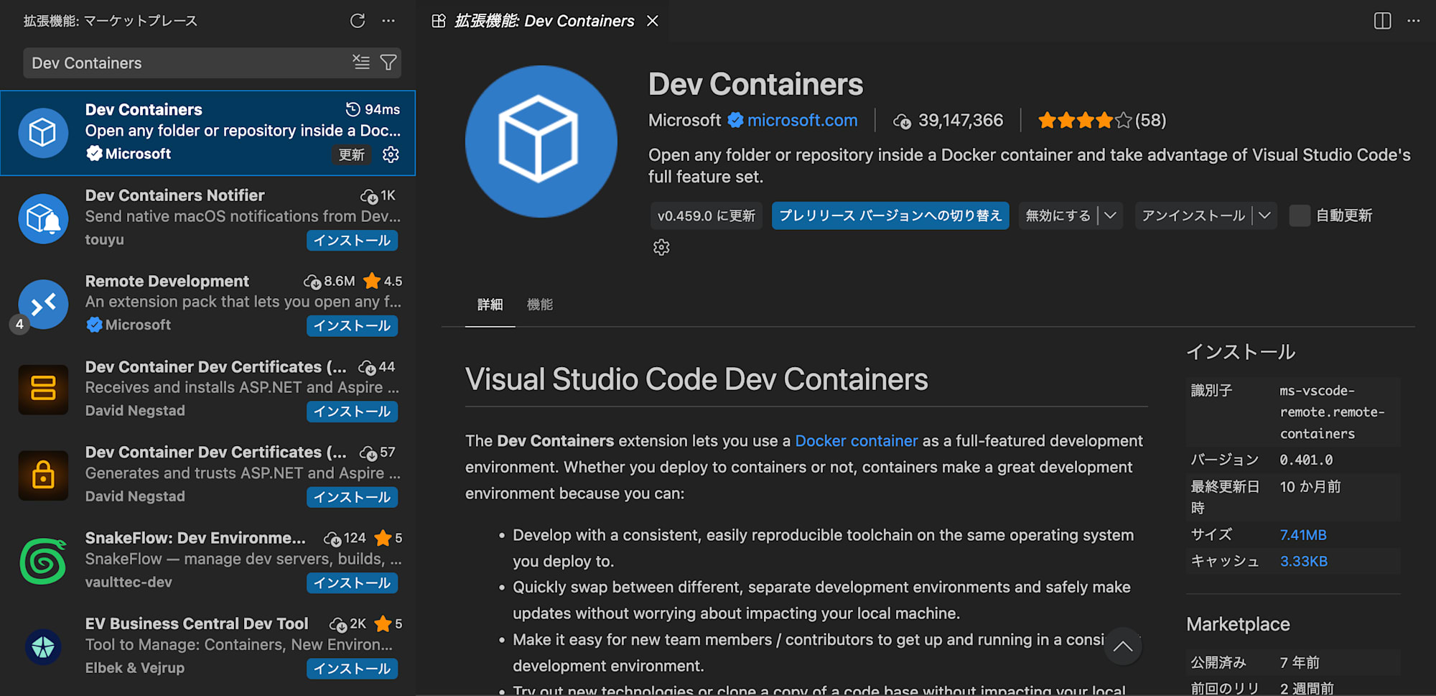Viewport: 1436px width, 696px height.
Task: Clear the extension search results
Action: (x=361, y=62)
